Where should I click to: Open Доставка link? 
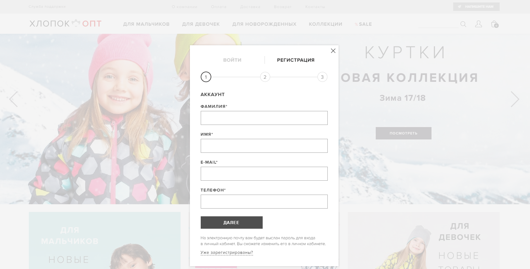click(x=250, y=7)
